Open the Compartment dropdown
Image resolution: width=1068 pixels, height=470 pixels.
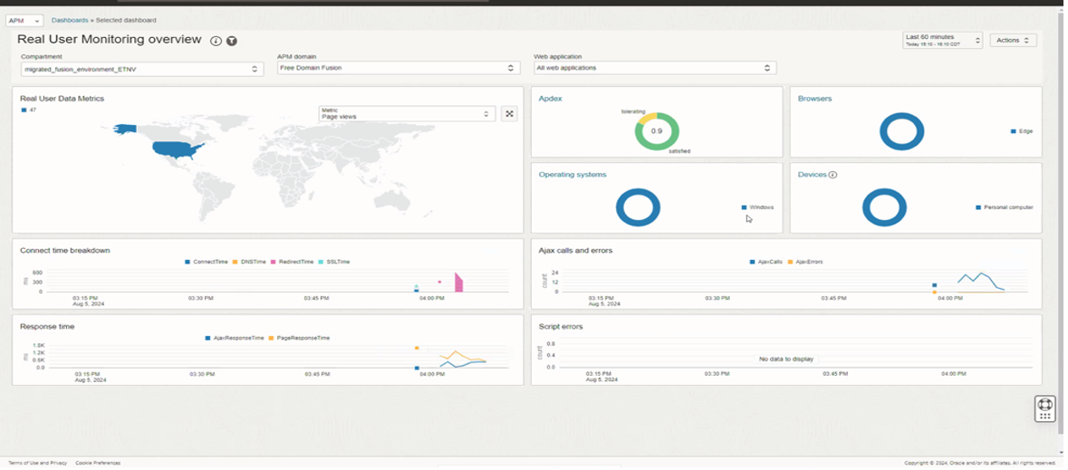tap(142, 69)
